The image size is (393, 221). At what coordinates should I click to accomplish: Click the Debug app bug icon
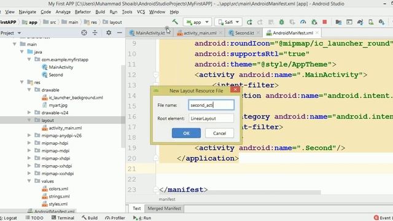click(281, 22)
